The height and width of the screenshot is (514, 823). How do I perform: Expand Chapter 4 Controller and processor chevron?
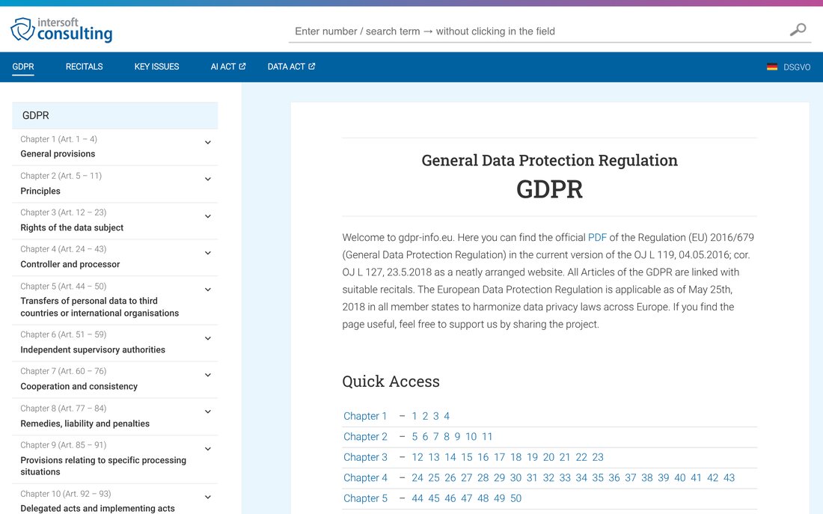click(208, 253)
